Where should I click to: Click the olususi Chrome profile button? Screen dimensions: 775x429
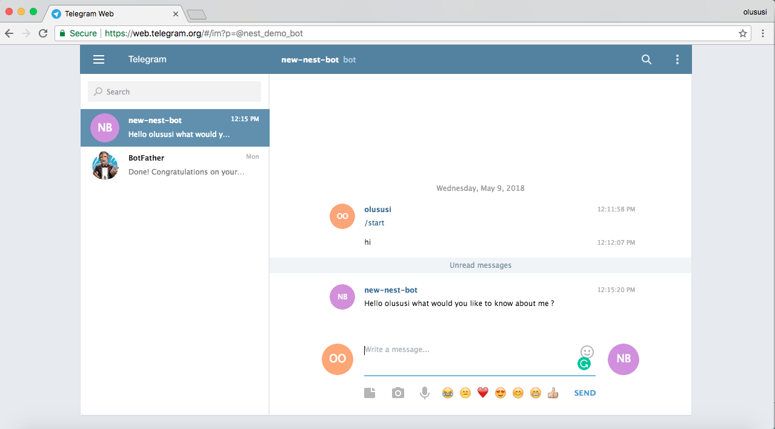[756, 12]
